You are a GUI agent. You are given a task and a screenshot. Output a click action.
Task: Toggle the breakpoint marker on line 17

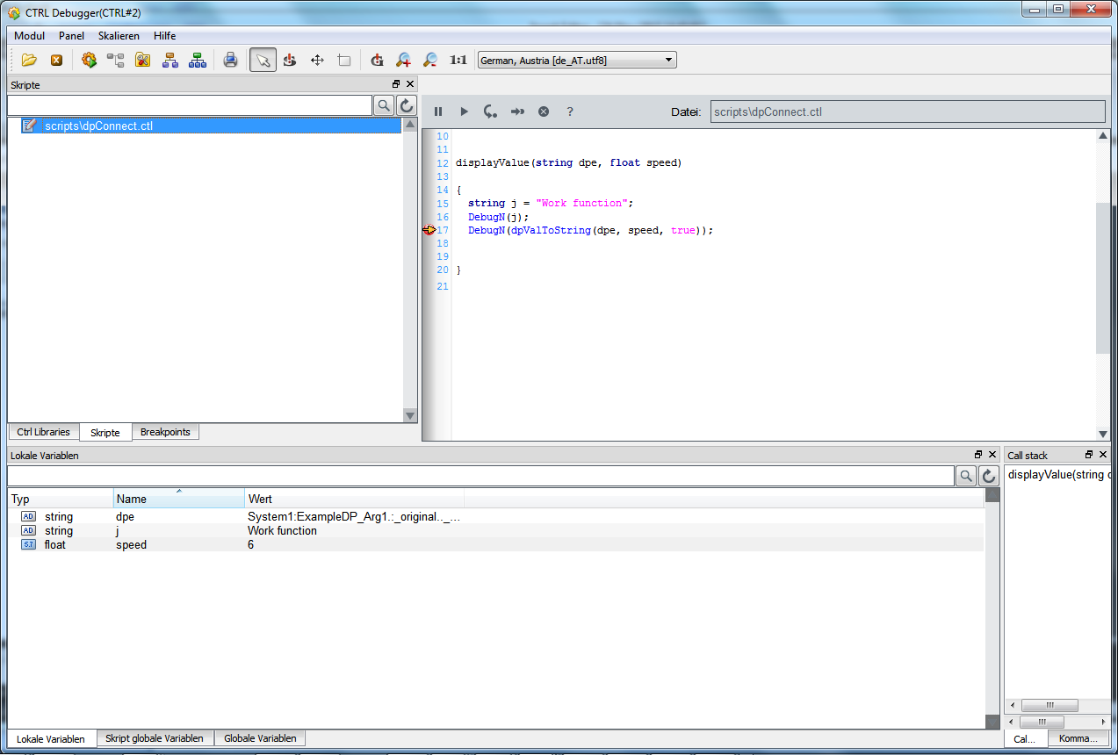coord(429,230)
